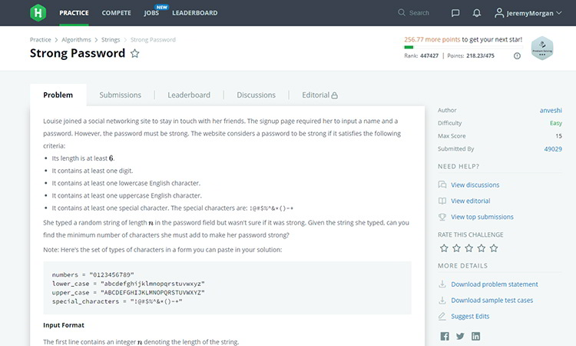Switch to the Submissions tab

click(x=120, y=95)
